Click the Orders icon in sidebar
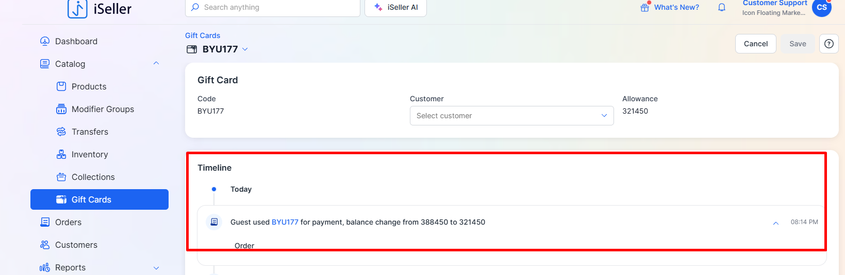The image size is (845, 275). coord(45,222)
